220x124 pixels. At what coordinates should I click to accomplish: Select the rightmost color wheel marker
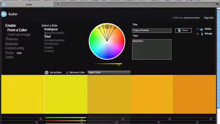click(x=115, y=28)
